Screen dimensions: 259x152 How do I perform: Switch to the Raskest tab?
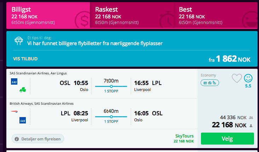(132, 15)
